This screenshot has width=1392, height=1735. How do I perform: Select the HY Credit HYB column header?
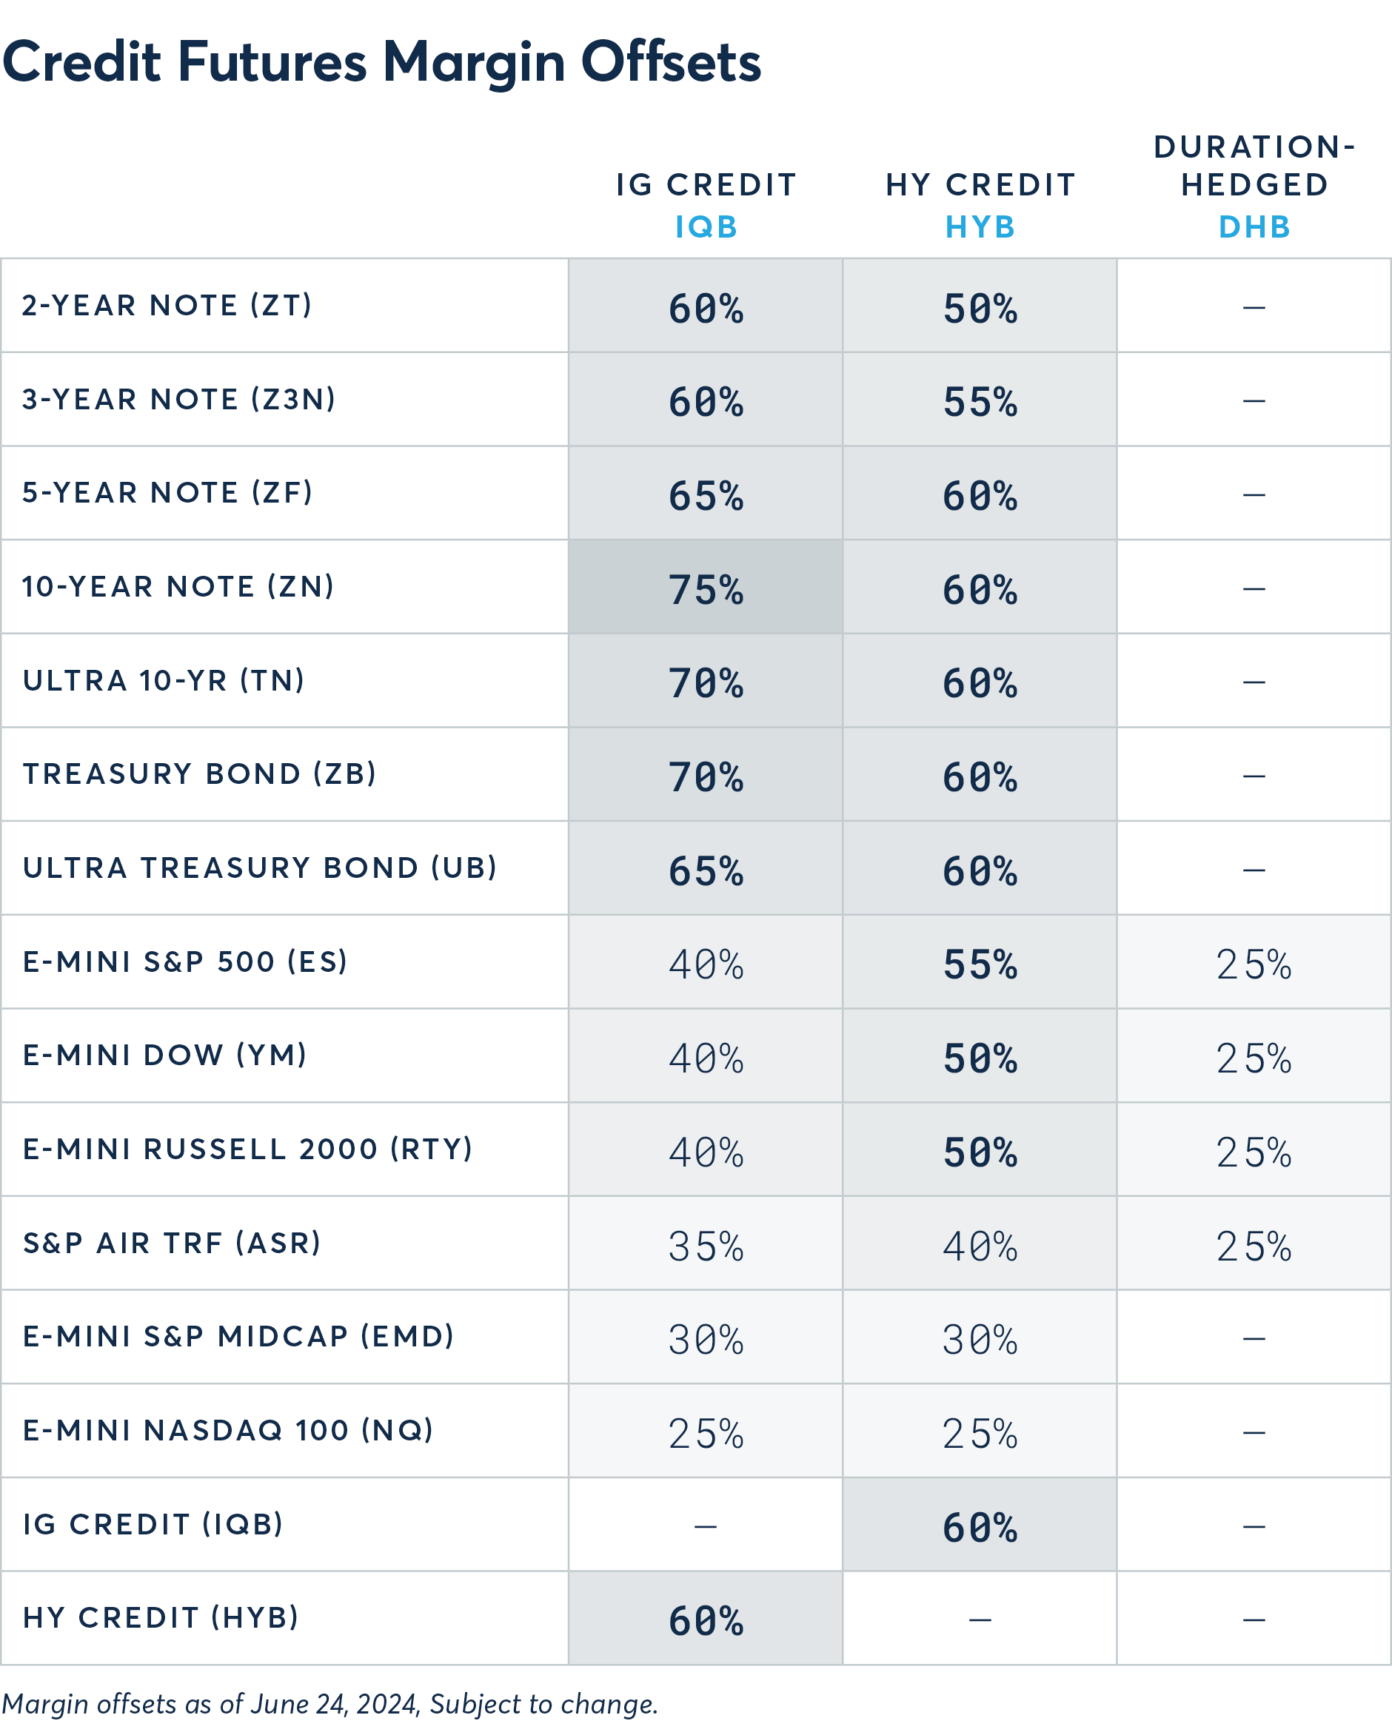[x=980, y=205]
